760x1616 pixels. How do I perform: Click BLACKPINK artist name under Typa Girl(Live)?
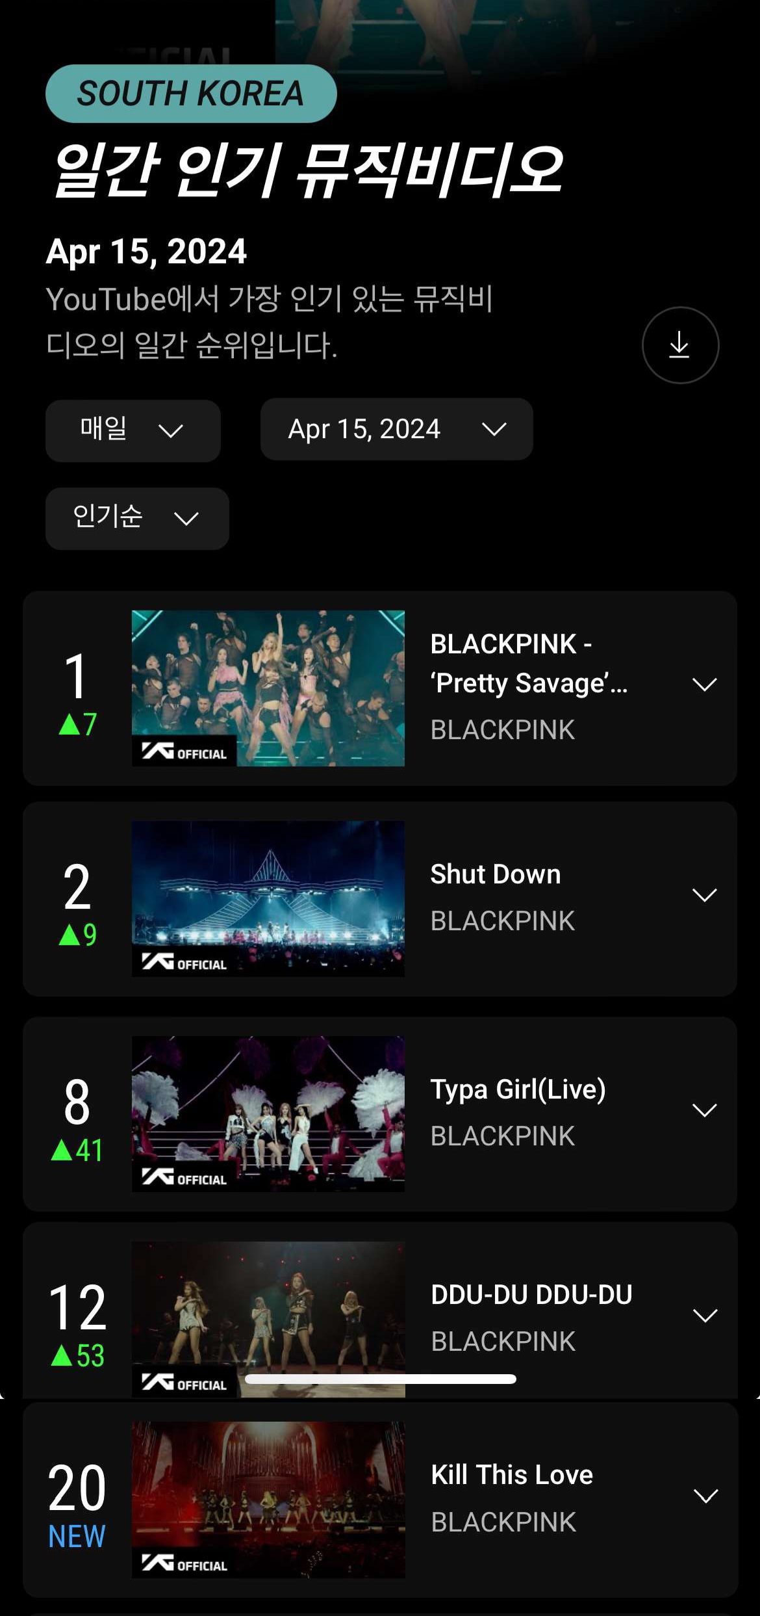(x=503, y=1136)
